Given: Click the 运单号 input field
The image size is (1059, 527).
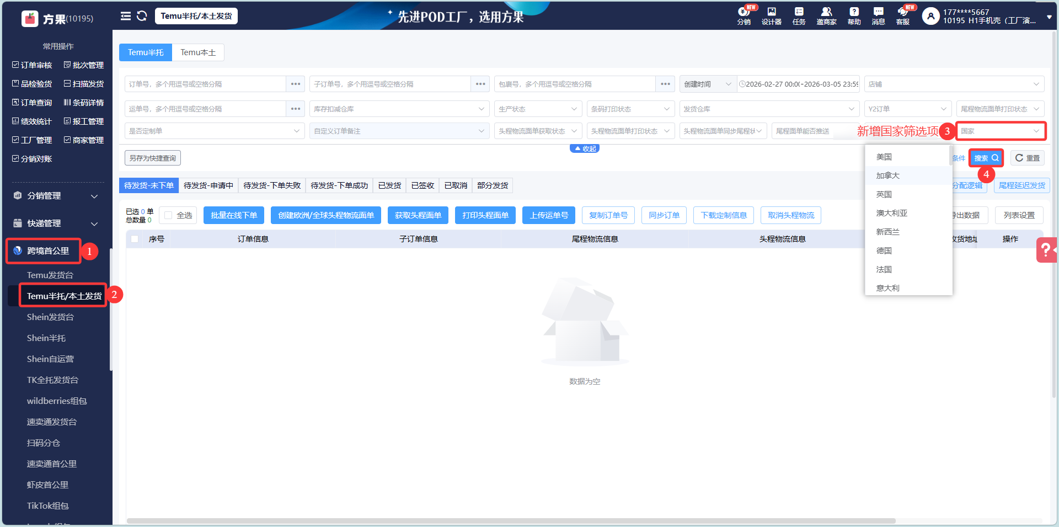Looking at the screenshot, I should point(205,109).
